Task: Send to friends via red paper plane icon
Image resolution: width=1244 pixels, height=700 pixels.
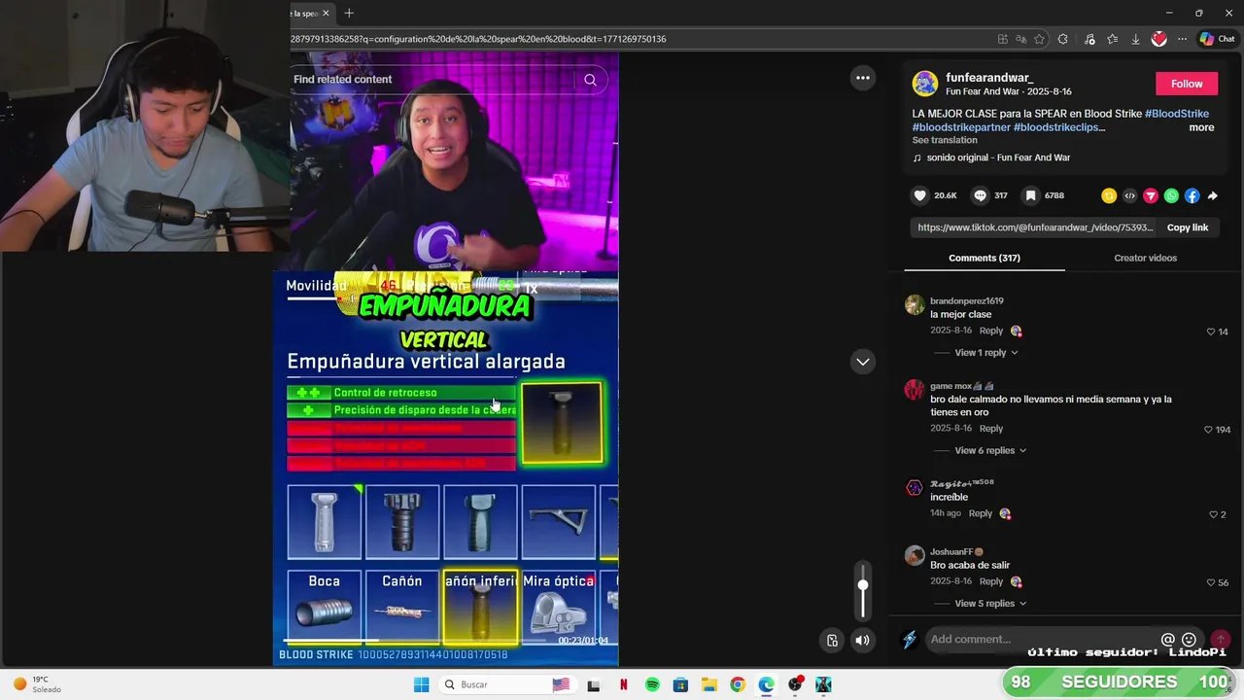Action: click(1151, 195)
